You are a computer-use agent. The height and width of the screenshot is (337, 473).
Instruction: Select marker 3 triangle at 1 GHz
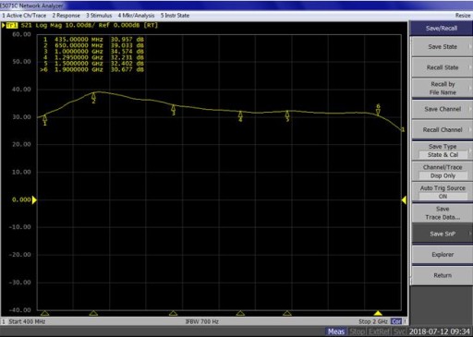pos(174,108)
